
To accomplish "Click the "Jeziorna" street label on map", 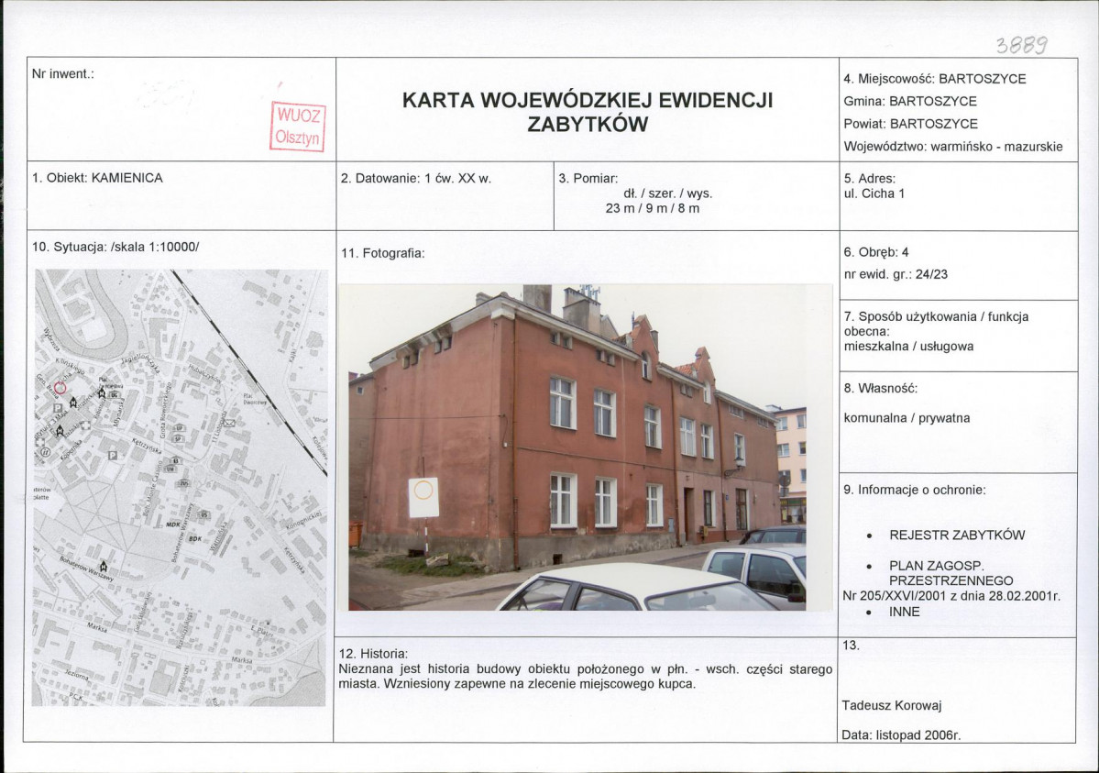I will (x=76, y=675).
